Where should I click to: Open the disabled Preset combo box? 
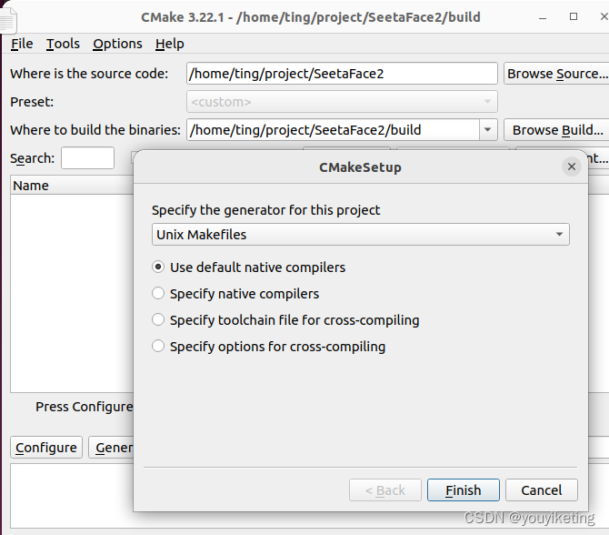(x=342, y=102)
